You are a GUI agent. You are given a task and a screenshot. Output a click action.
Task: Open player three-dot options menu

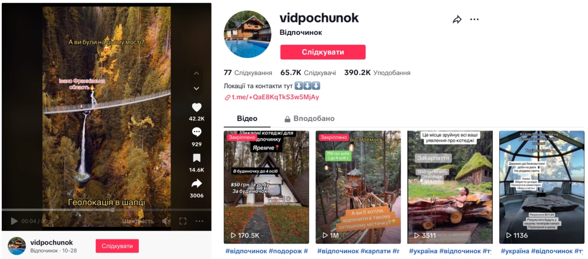pos(199,221)
